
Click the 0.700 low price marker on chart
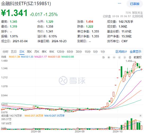(x=67, y=112)
